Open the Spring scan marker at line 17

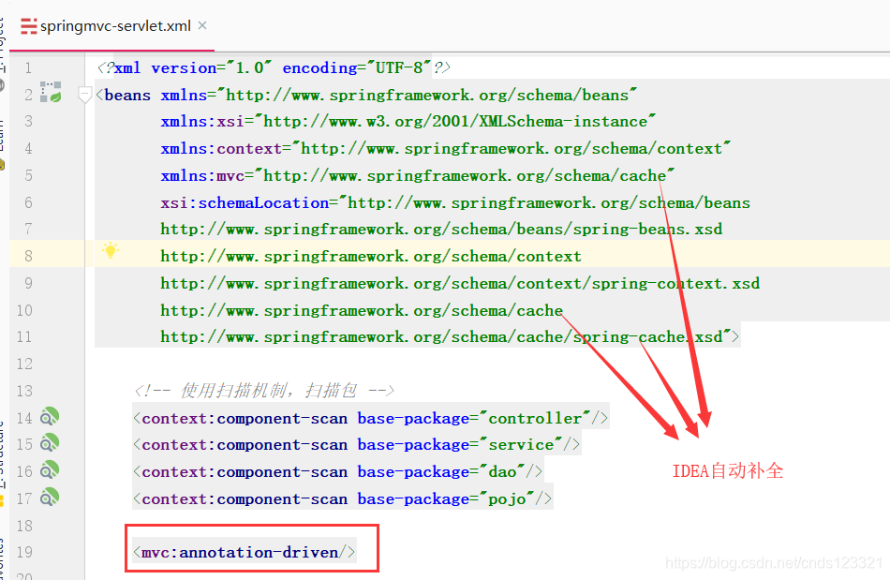coord(48,498)
